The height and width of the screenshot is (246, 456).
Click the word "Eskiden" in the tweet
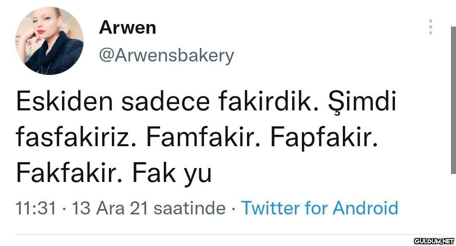pos(65,102)
